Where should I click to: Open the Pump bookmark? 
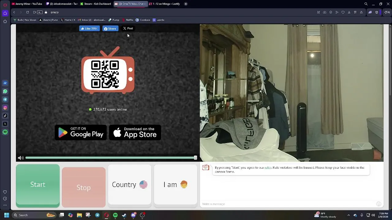point(114,20)
